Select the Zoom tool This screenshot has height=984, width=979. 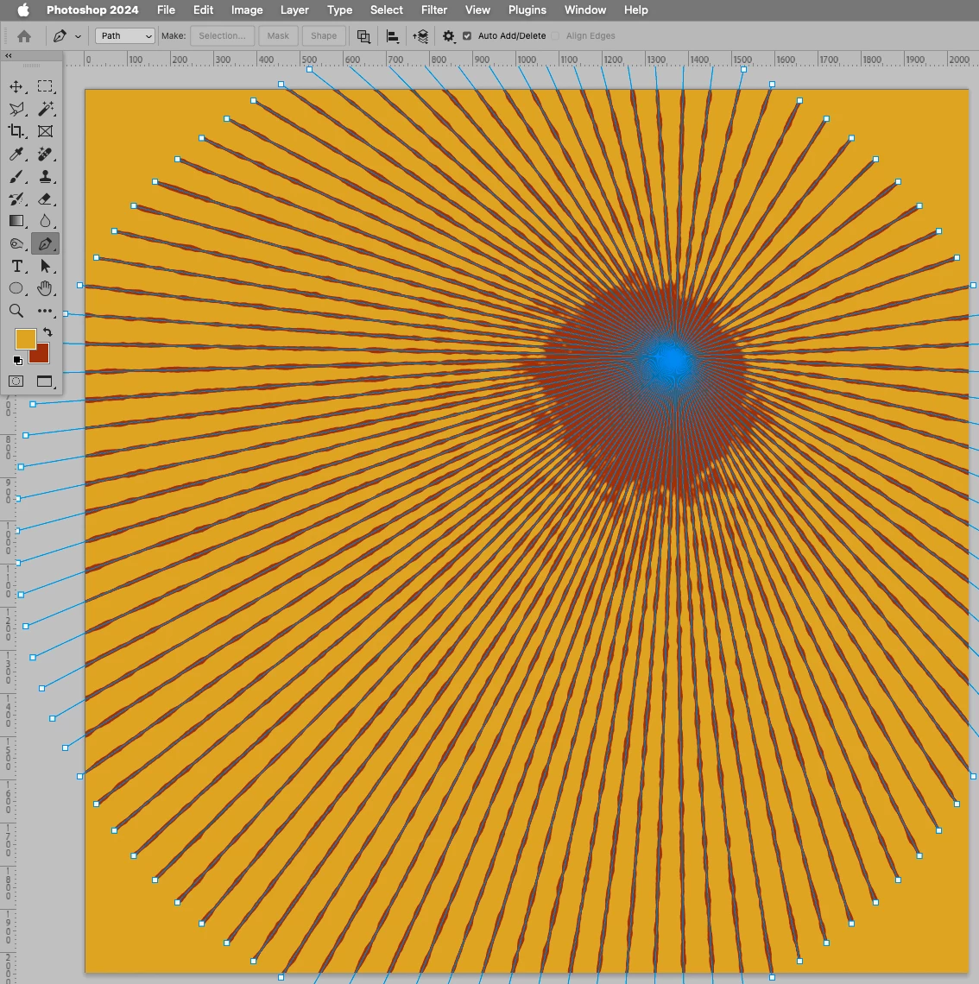click(x=16, y=311)
